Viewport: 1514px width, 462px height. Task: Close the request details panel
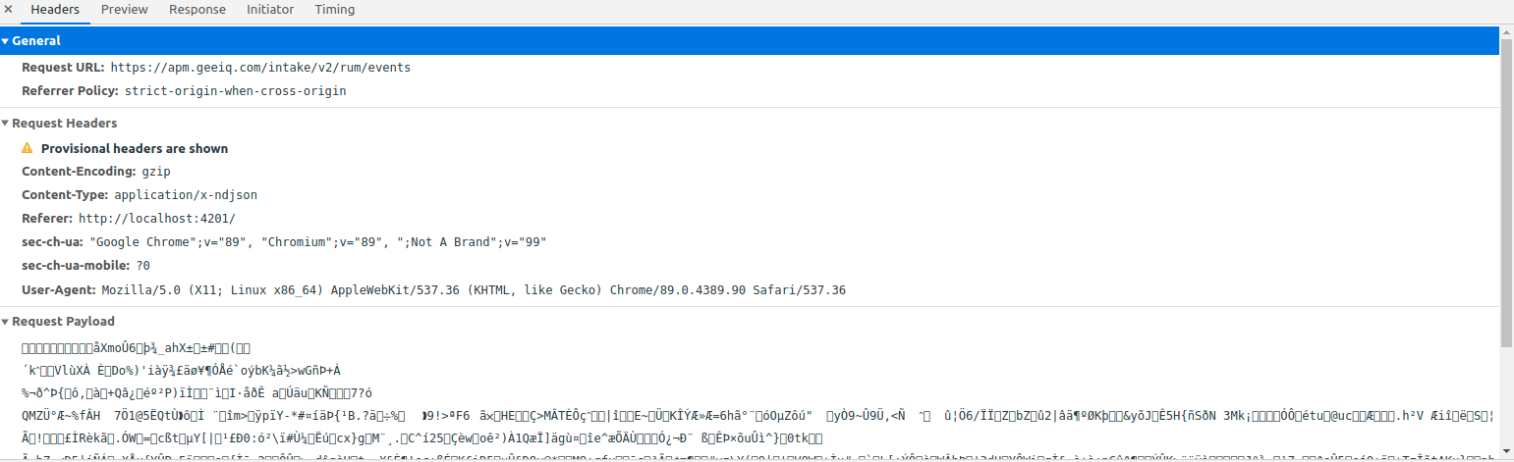click(x=8, y=9)
